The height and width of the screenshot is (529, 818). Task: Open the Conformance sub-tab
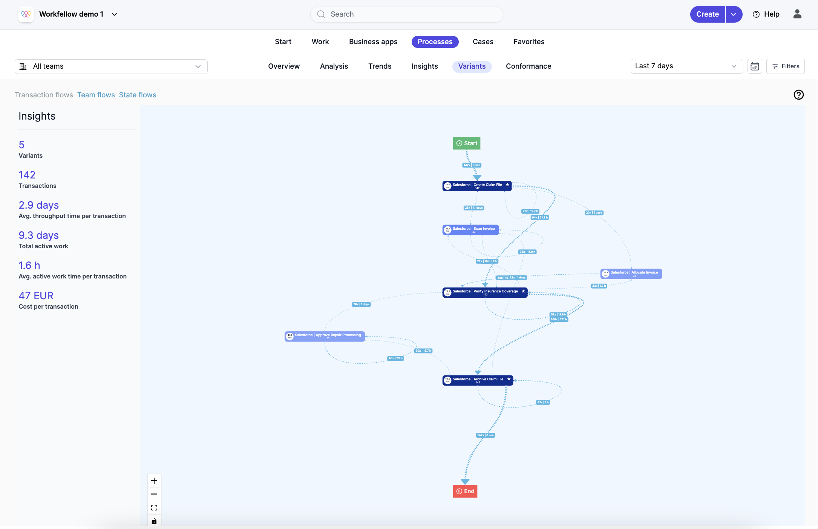(x=528, y=66)
